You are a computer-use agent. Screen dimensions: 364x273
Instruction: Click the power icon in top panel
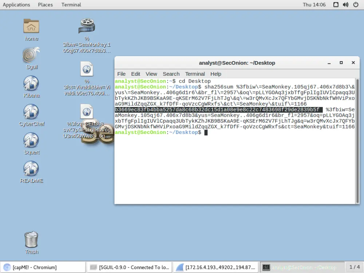tap(356, 5)
